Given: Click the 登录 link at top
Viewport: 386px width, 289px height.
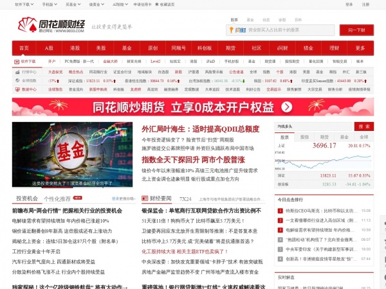Looking at the screenshot, I should pyautogui.click(x=349, y=4).
